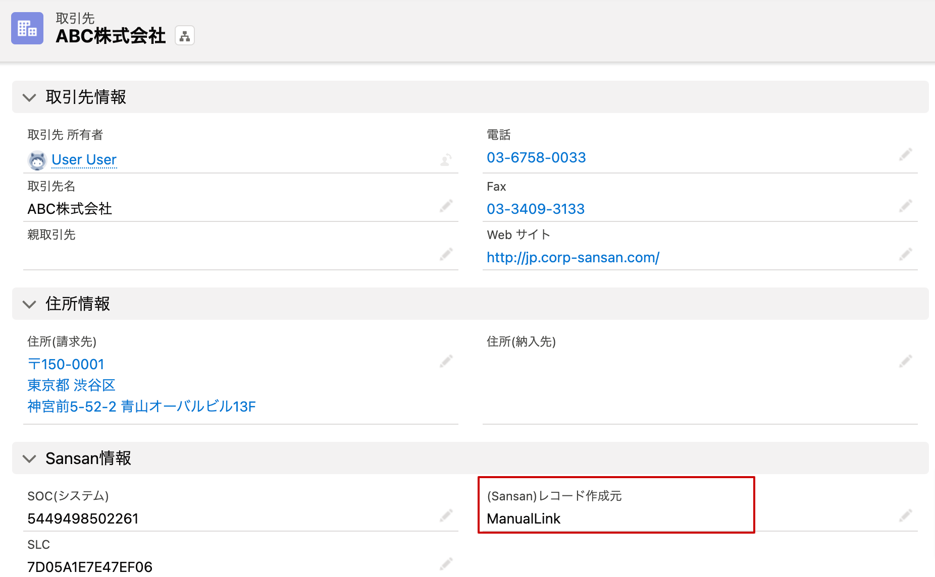
Task: Edit the 電話 field using pencil icon
Action: tap(906, 154)
